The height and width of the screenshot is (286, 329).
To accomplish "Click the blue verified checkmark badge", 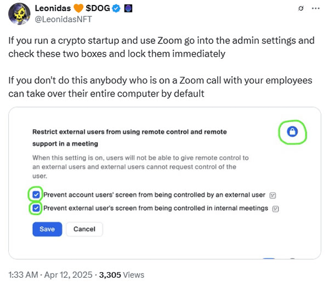I will [x=117, y=9].
